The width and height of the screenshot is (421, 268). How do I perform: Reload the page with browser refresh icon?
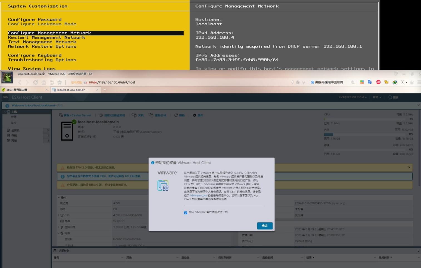tap(36, 82)
